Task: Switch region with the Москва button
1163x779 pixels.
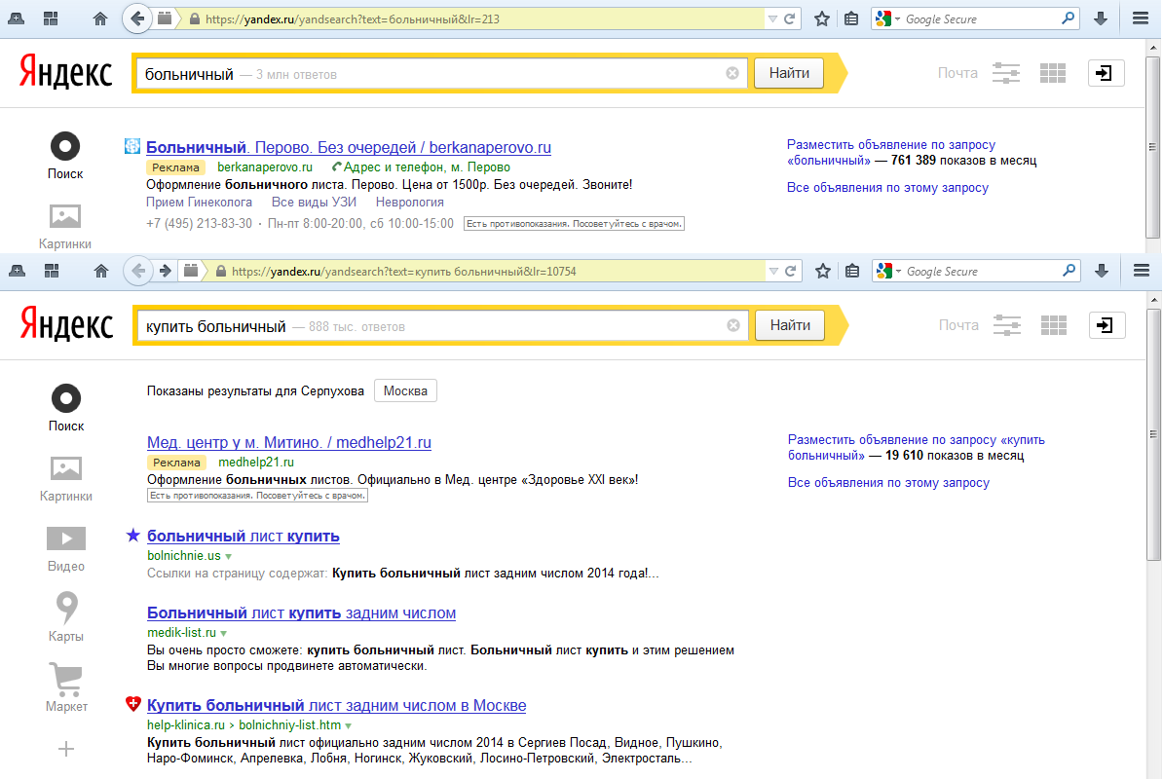Action: pyautogui.click(x=405, y=390)
